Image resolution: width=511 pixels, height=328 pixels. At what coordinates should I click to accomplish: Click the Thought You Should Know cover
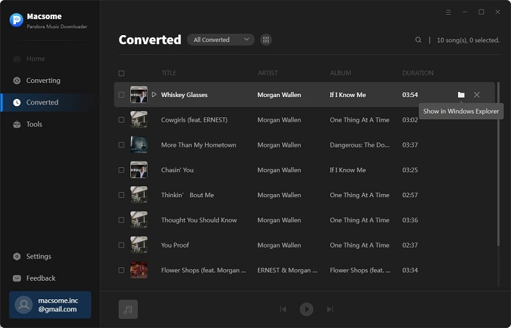point(139,220)
